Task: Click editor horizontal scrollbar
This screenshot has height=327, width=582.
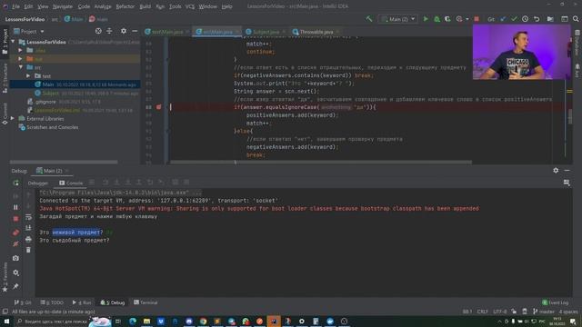Action: [321, 162]
